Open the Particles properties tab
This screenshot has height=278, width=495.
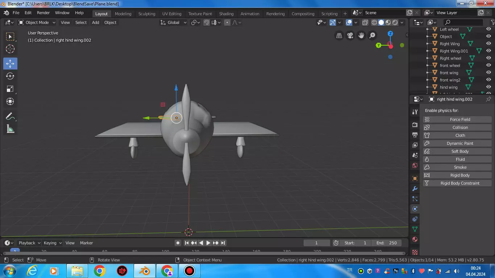click(x=415, y=199)
